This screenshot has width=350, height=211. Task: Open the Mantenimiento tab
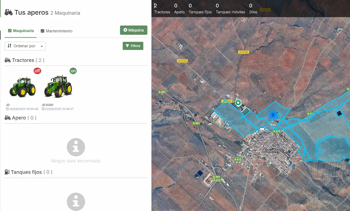tap(56, 31)
